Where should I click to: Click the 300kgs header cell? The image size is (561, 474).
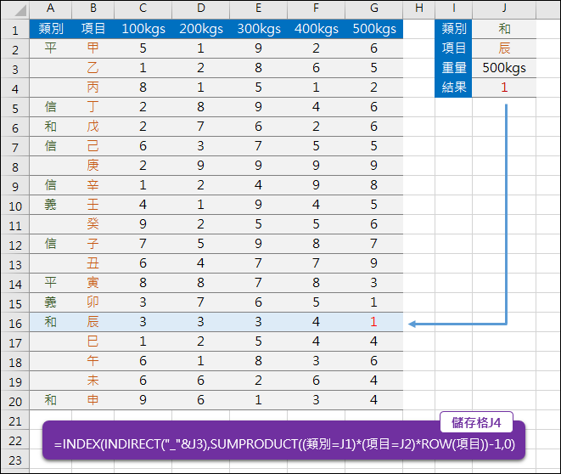pyautogui.click(x=258, y=29)
